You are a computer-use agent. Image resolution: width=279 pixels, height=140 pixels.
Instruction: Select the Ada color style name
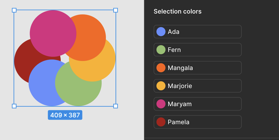(x=173, y=32)
